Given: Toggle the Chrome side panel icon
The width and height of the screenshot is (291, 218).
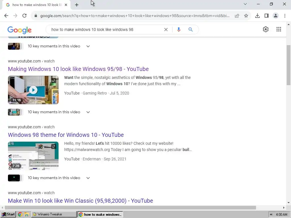Looking at the screenshot, I should pos(267,16).
